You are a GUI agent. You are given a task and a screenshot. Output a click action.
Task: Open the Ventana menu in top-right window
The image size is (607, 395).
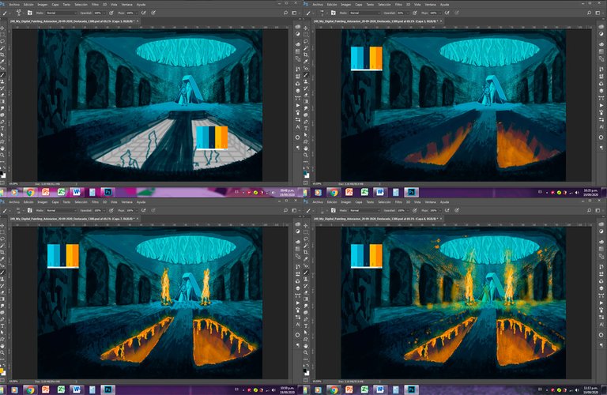[430, 4]
